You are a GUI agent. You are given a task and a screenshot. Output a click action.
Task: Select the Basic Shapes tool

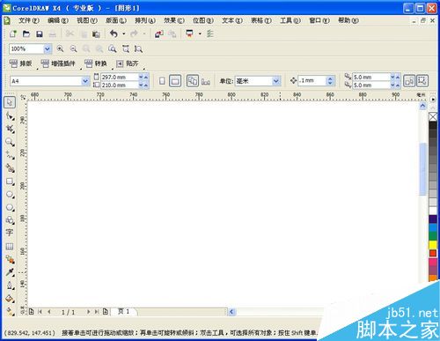10,220
